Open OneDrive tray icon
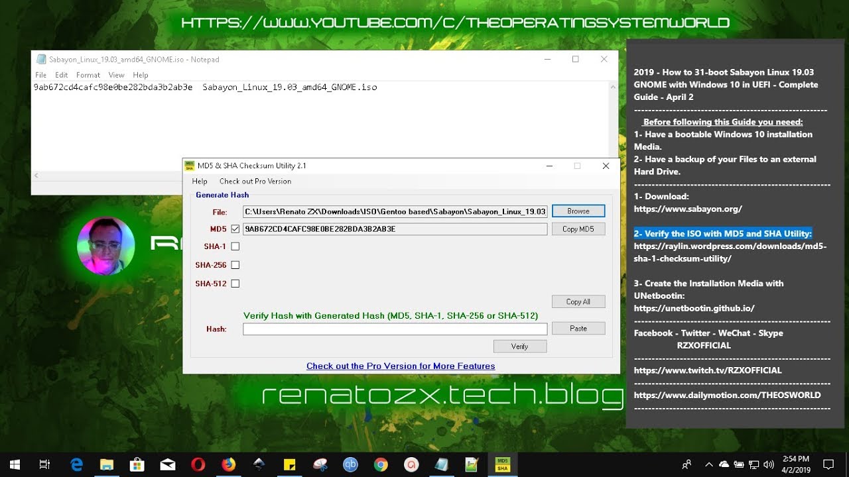Viewport: 849px width, 477px height. [724, 464]
